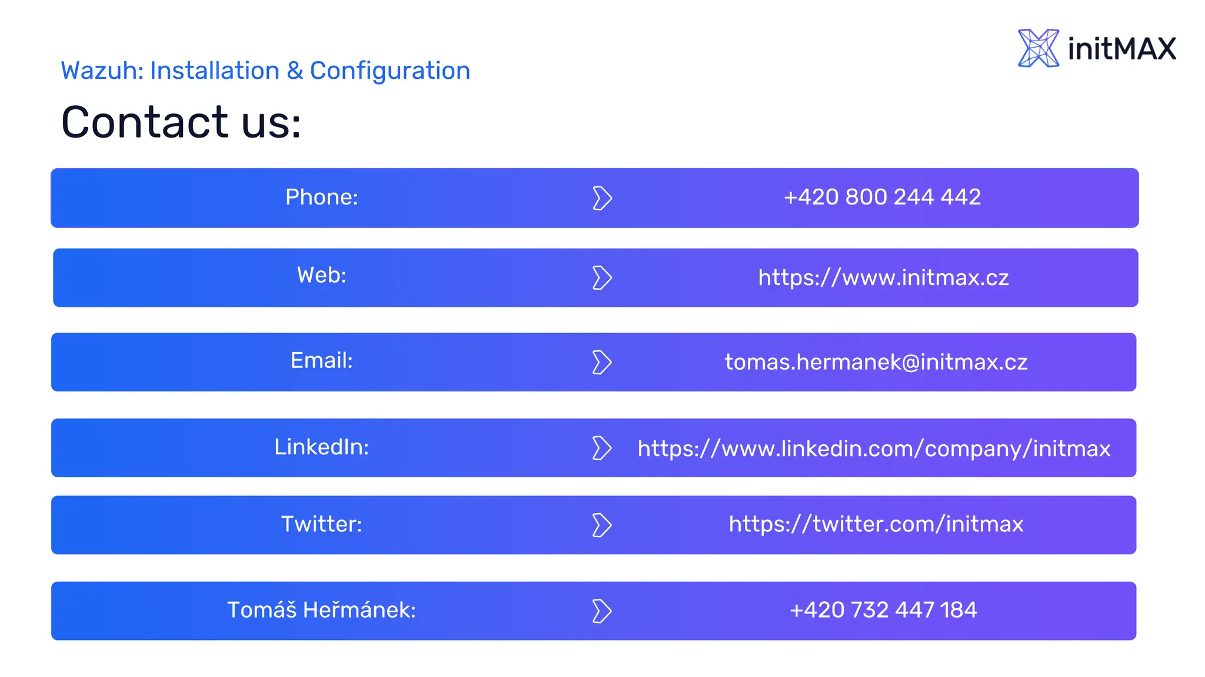Click the arrow icon in Twitter row
1205x677 pixels.
click(602, 525)
